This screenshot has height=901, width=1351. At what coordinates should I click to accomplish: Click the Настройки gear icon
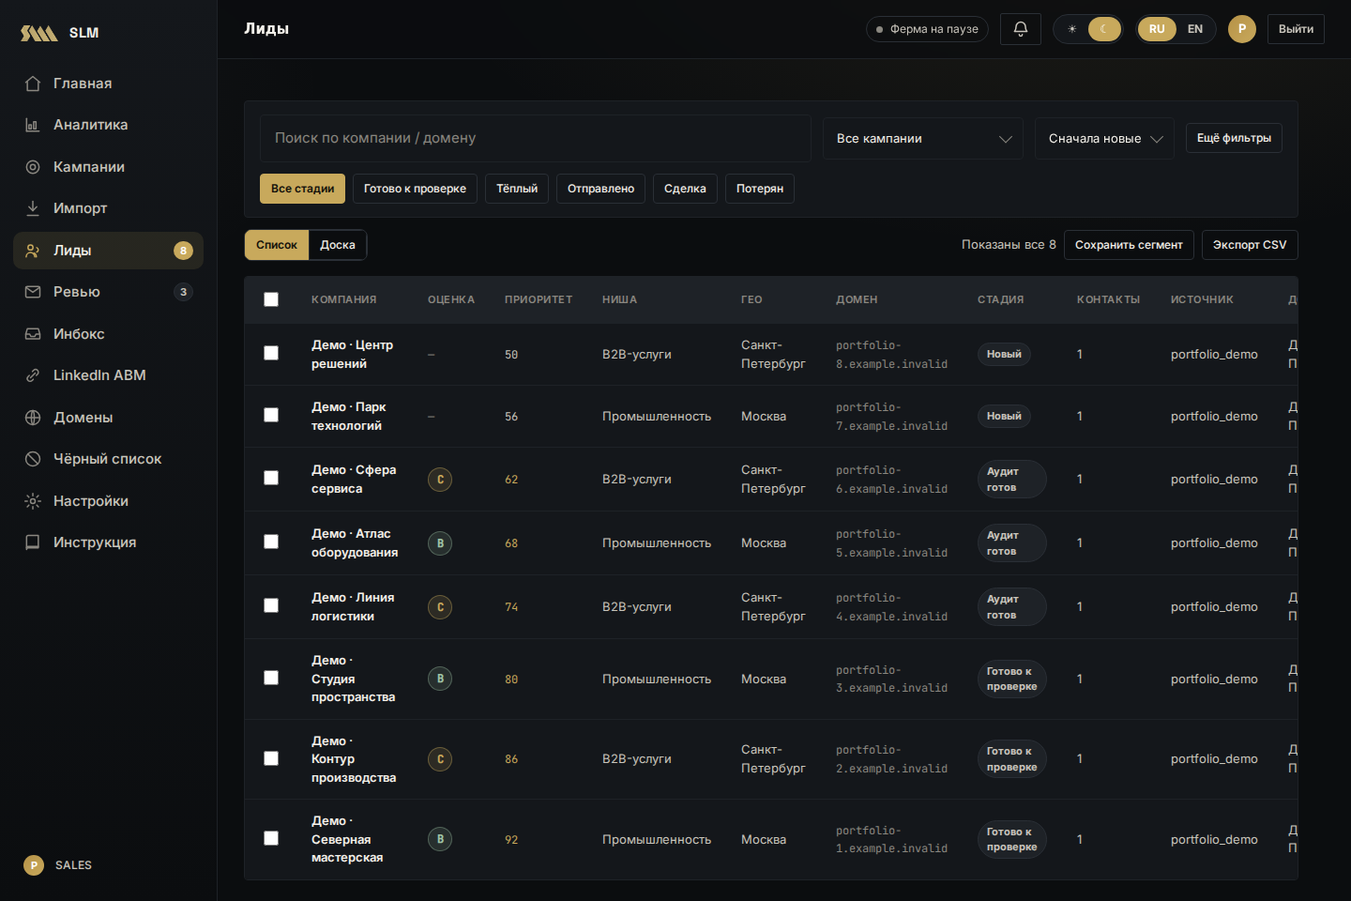point(33,501)
